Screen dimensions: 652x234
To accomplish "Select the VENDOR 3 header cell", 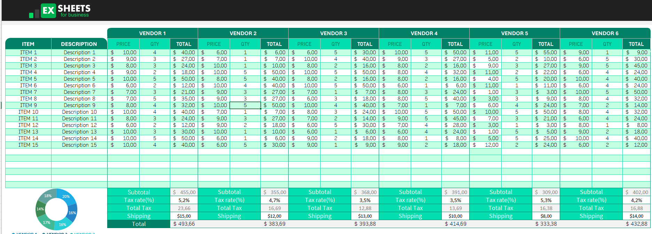I will pyautogui.click(x=333, y=33).
